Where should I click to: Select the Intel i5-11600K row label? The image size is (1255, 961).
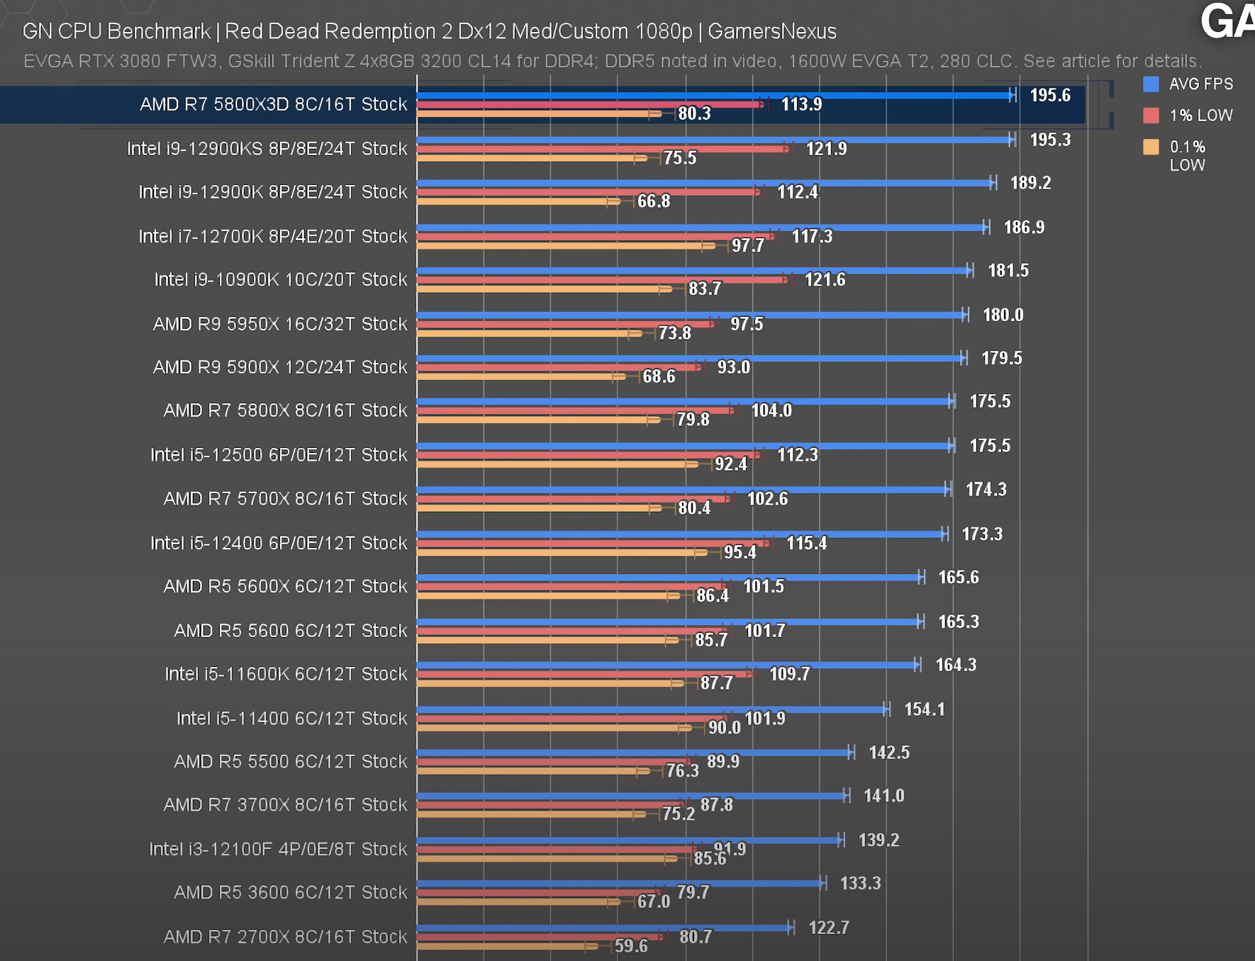tap(286, 674)
